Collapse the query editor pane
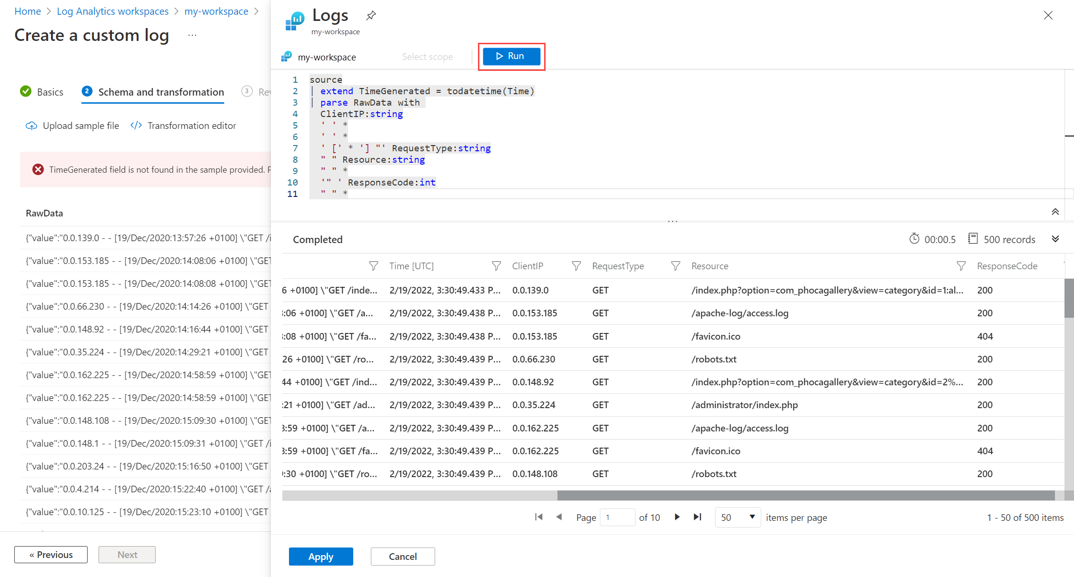 (x=1055, y=211)
